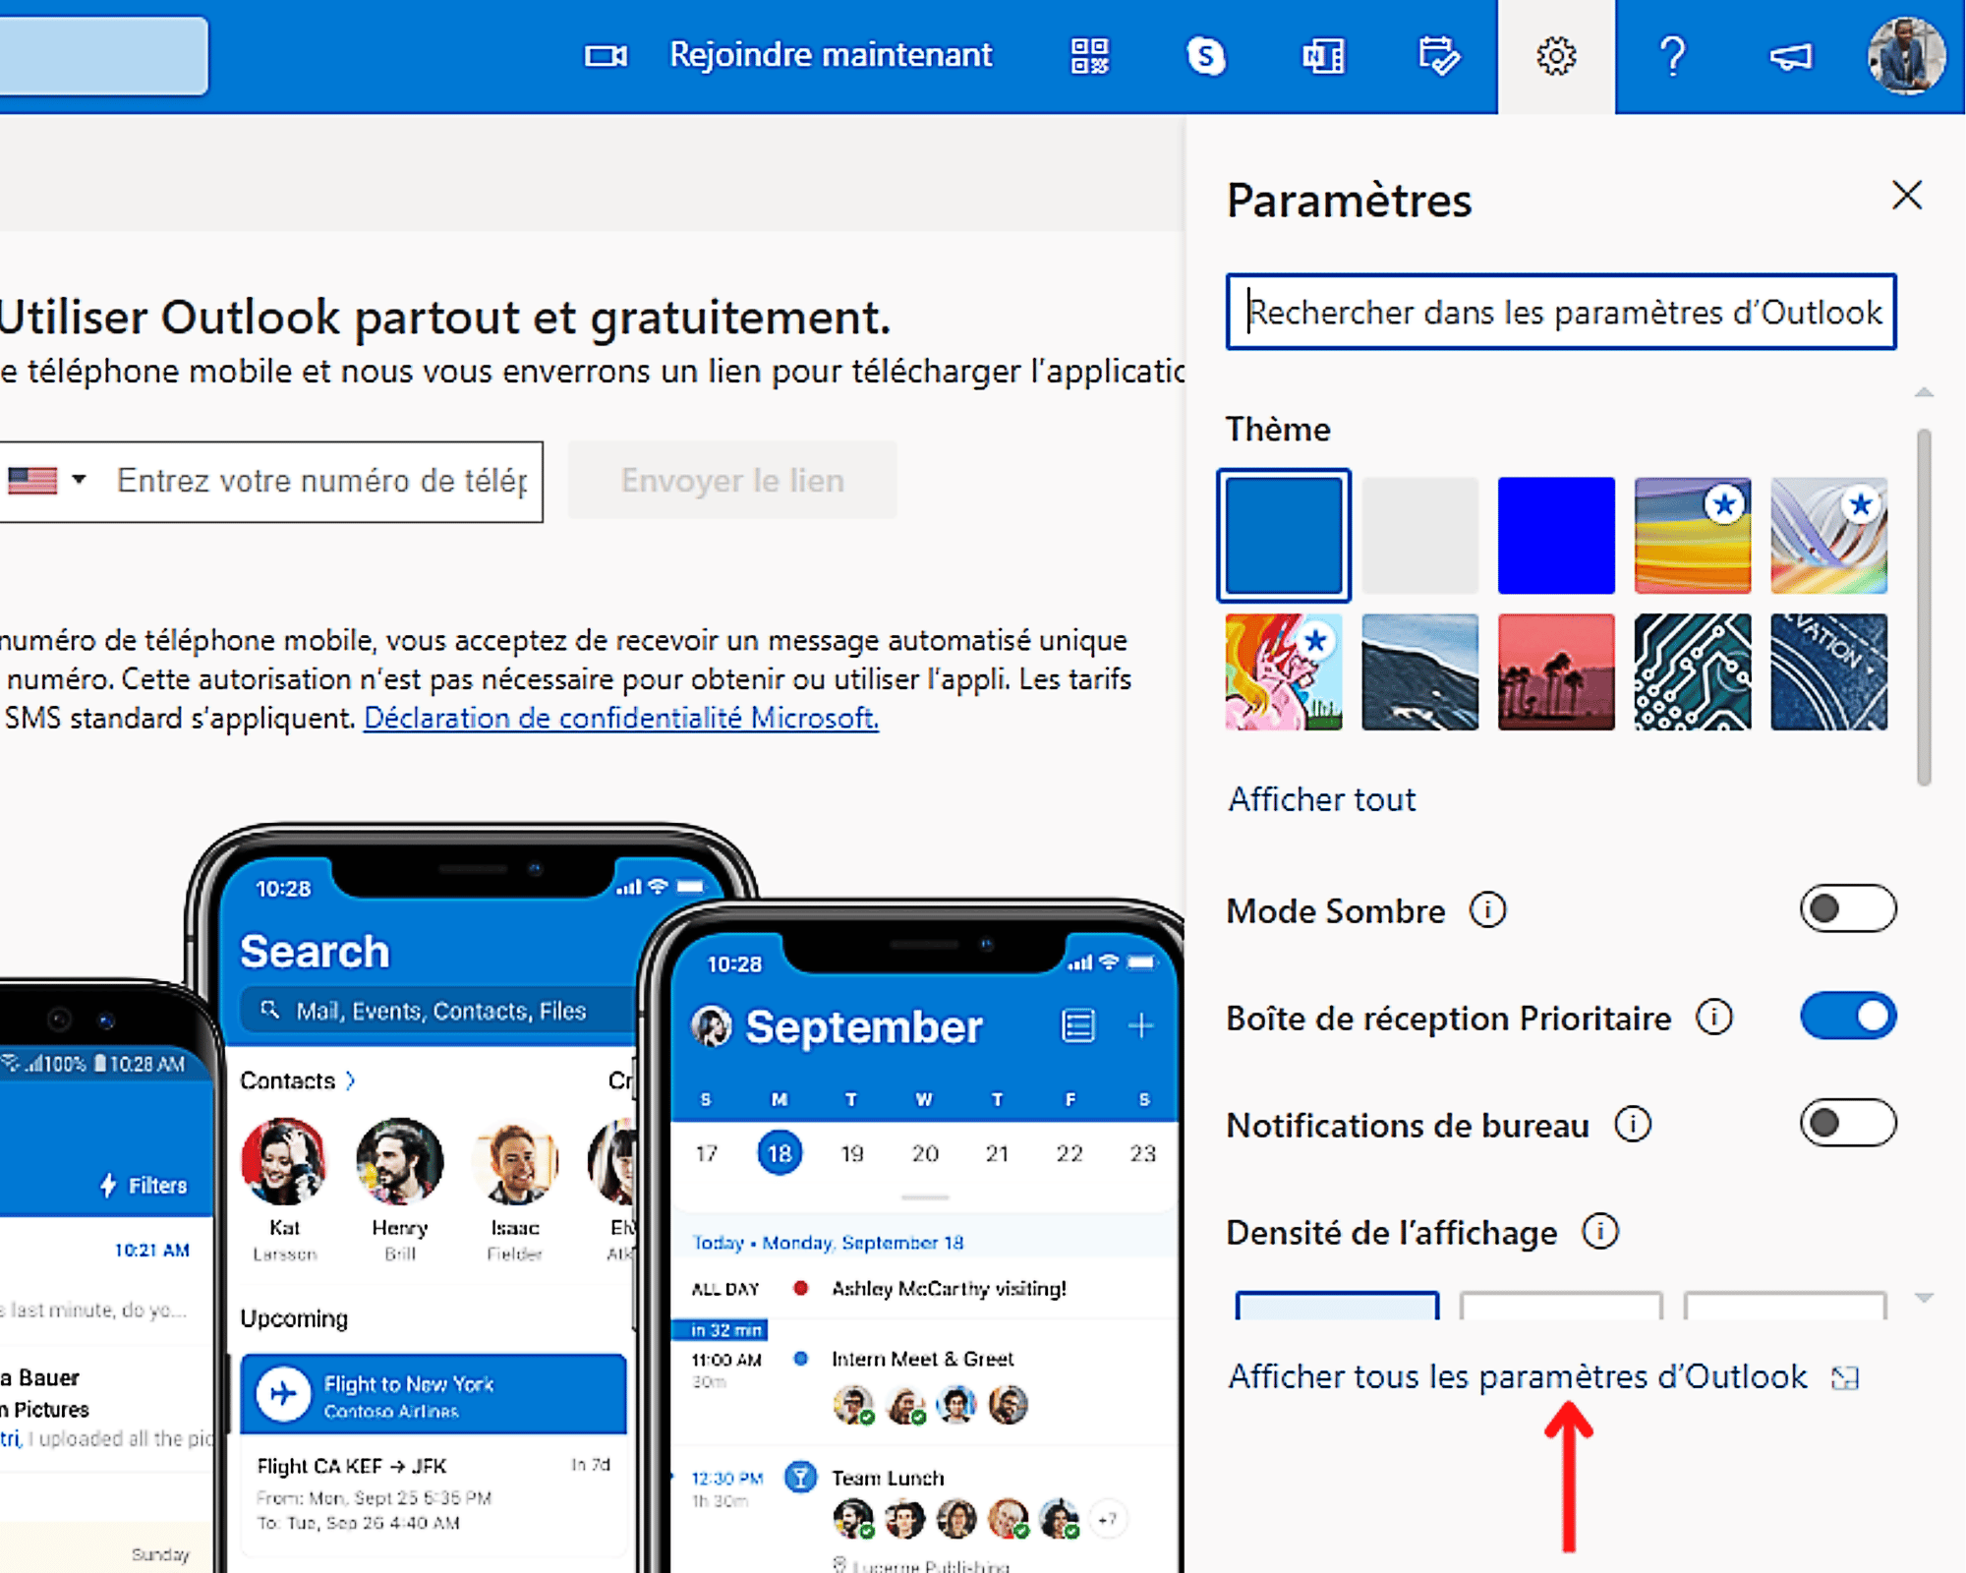Choose the rainbow stripes theme thumbnail
This screenshot has width=1966, height=1573.
(x=1693, y=536)
